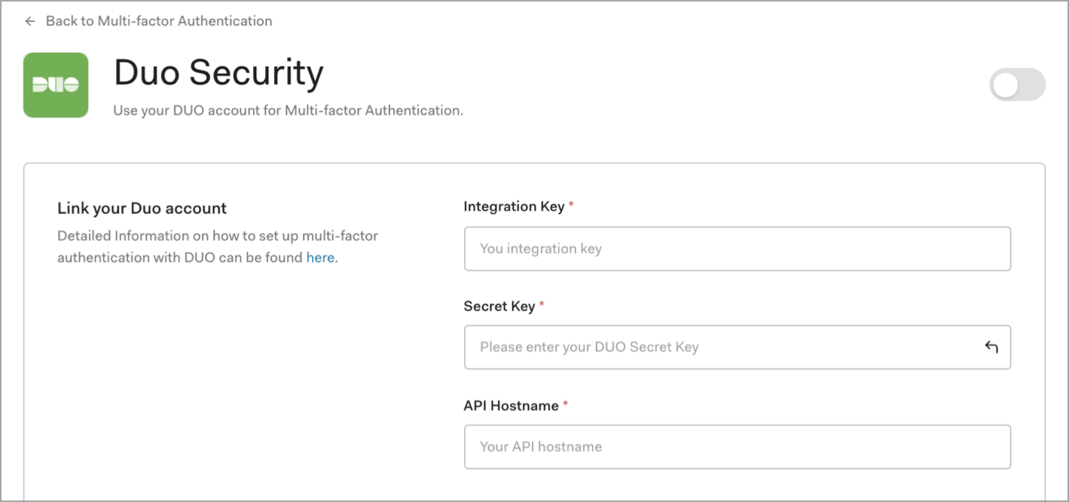This screenshot has width=1069, height=502.
Task: Click the 'Secret Key' label
Action: tap(499, 306)
